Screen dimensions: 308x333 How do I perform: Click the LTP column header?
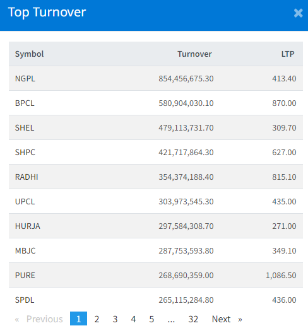point(288,54)
